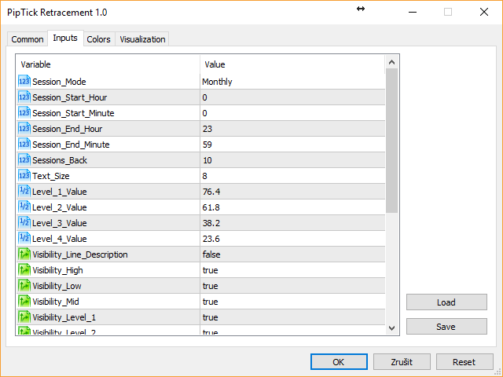
Task: Click the Visibility_Level_1 boolean icon
Action: [x=24, y=317]
